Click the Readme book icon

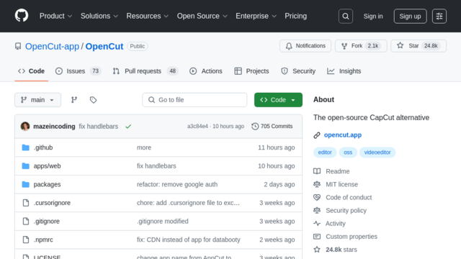[317, 171]
